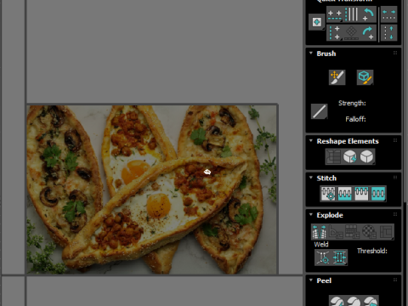Click the Relax Custom icon

pyautogui.click(x=366, y=156)
